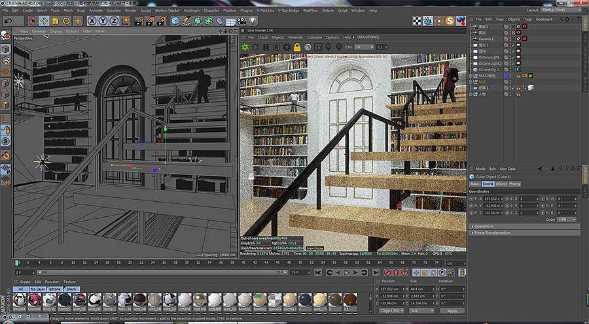The height and width of the screenshot is (324, 589).
Task: Select the Live Selection tool
Action: 33,21
